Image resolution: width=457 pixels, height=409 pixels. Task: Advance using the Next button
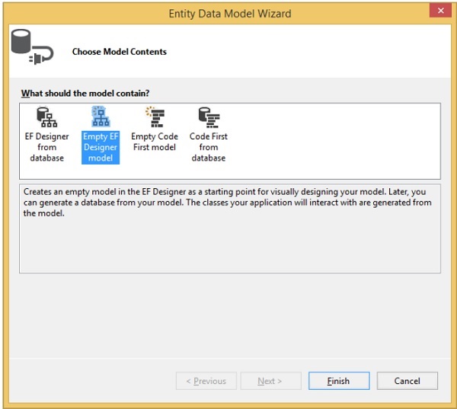pos(270,381)
